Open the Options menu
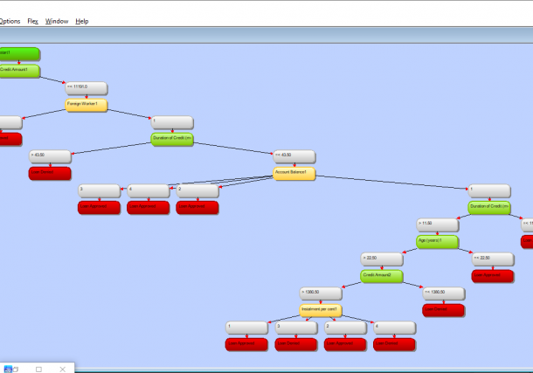Screen dimensions: 533x373 click(10, 21)
